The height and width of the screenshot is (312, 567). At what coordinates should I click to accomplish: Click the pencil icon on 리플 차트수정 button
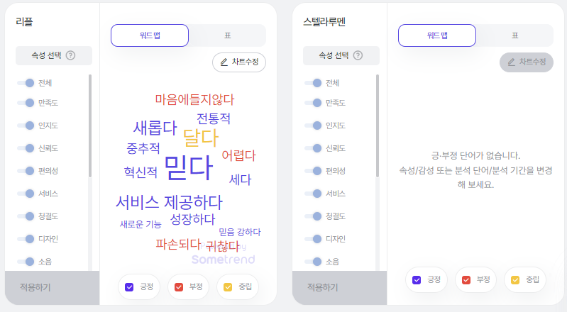click(224, 62)
